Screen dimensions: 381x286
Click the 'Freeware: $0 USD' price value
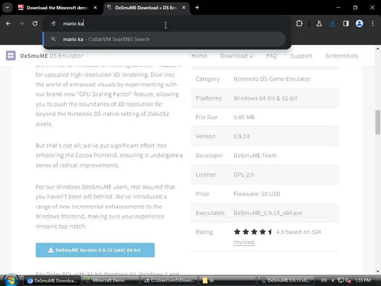[x=257, y=194]
